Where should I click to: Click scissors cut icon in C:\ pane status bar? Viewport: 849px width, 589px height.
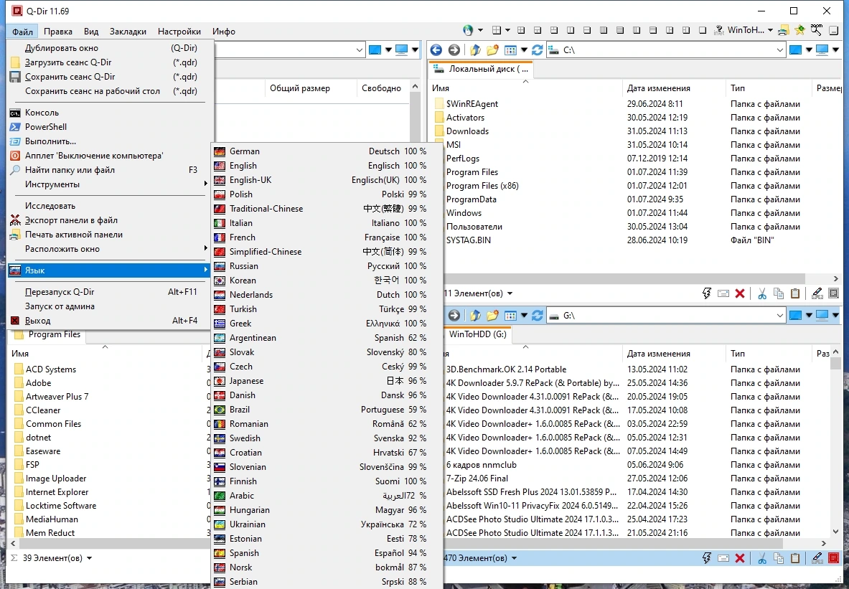coord(762,293)
